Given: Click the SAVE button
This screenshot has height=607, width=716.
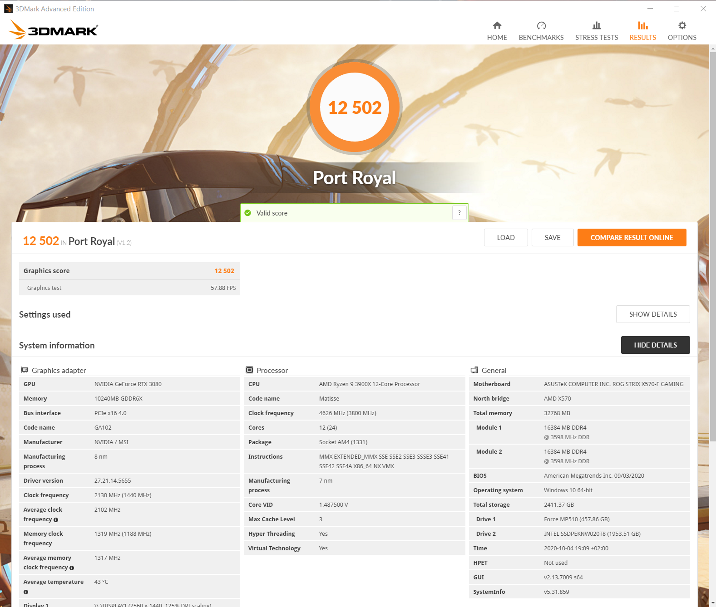Looking at the screenshot, I should click(553, 237).
